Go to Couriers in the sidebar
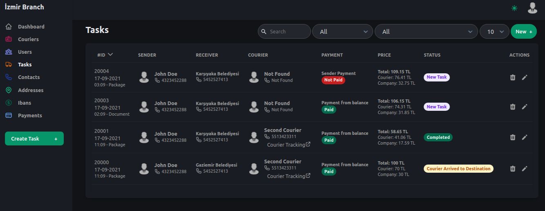Screen dimensions: 545x211 28,40
